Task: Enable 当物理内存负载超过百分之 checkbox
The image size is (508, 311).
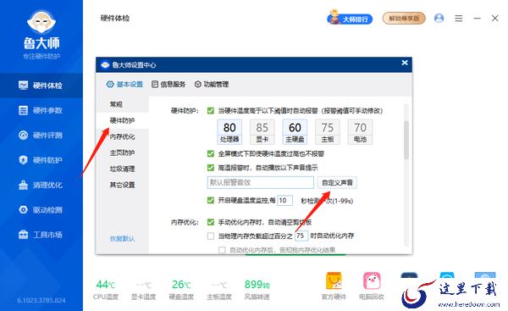Action: [211, 236]
